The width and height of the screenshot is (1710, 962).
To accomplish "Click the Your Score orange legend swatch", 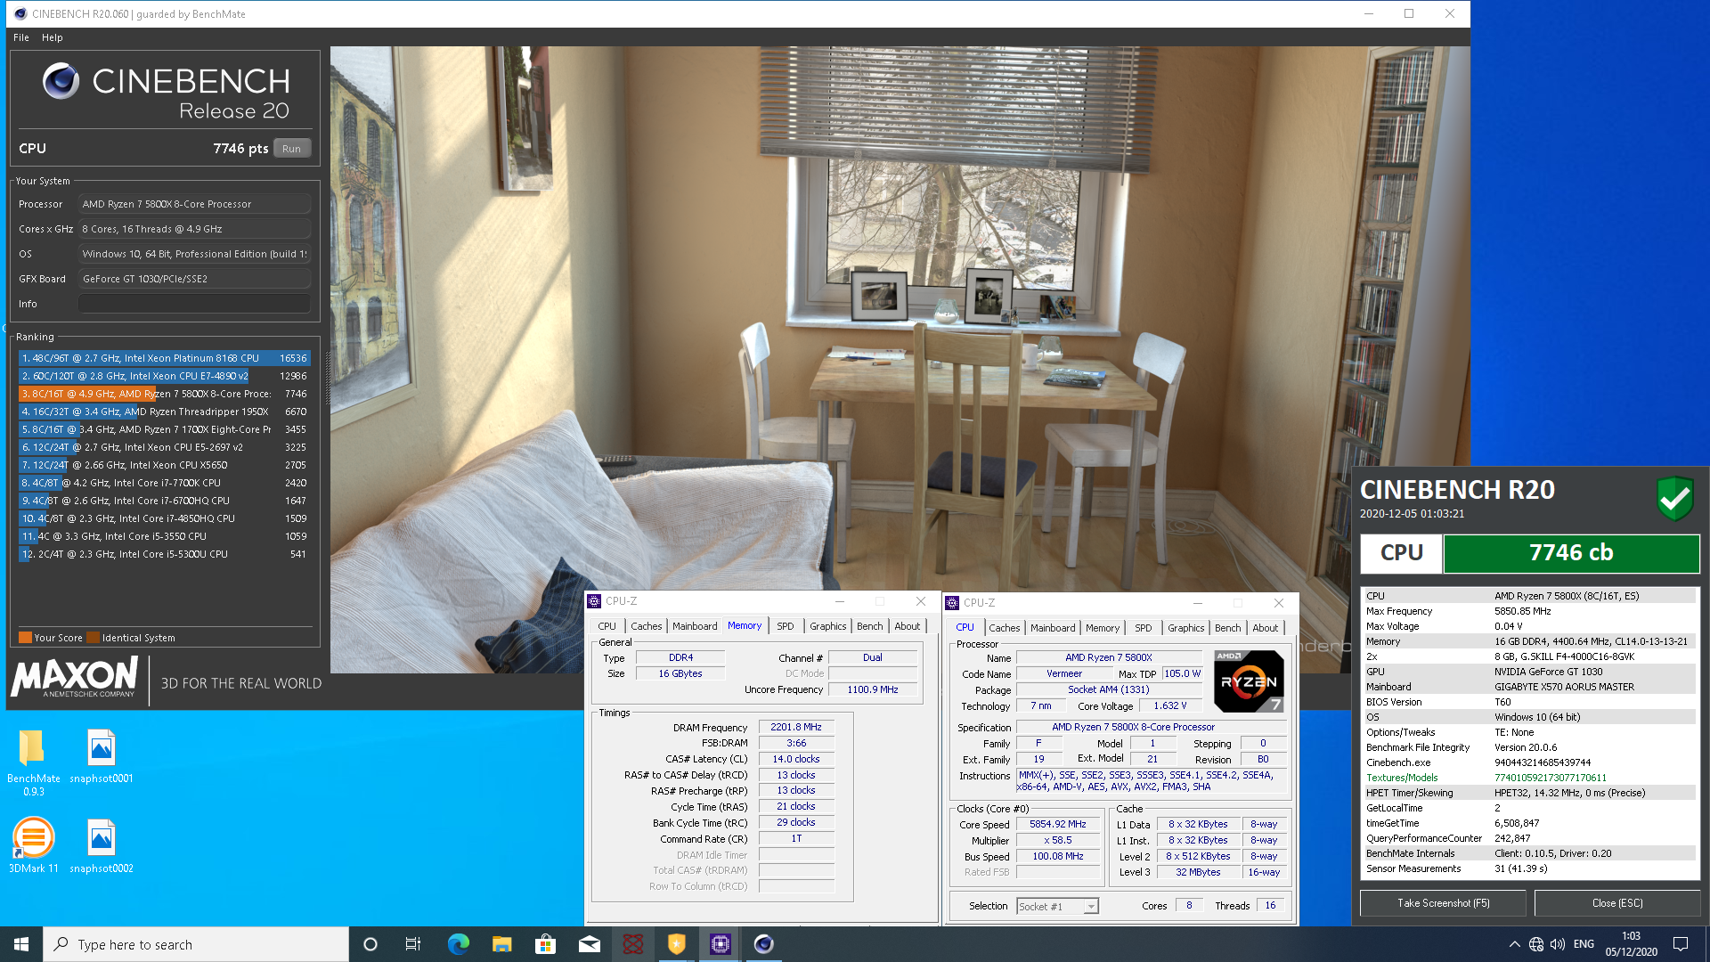I will [x=25, y=638].
